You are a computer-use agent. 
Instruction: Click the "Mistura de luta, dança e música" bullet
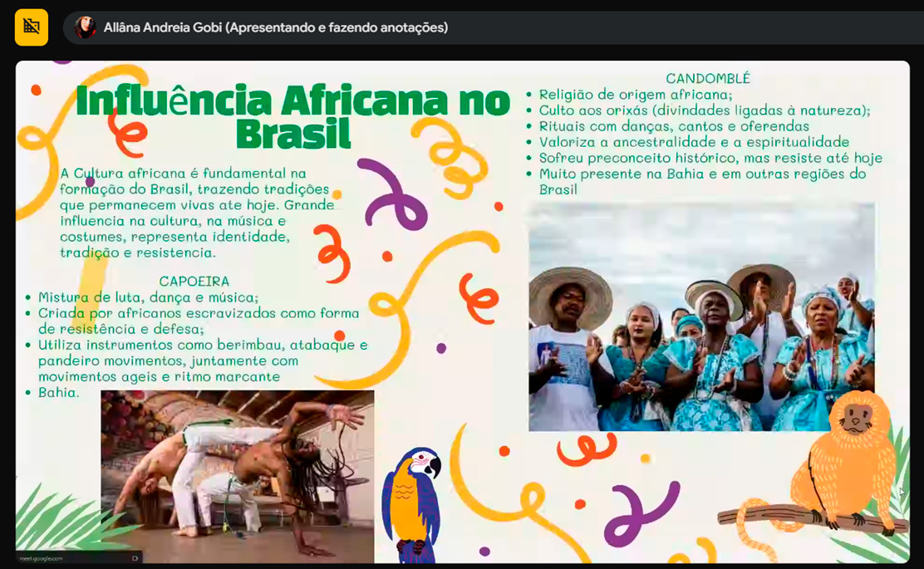148,297
